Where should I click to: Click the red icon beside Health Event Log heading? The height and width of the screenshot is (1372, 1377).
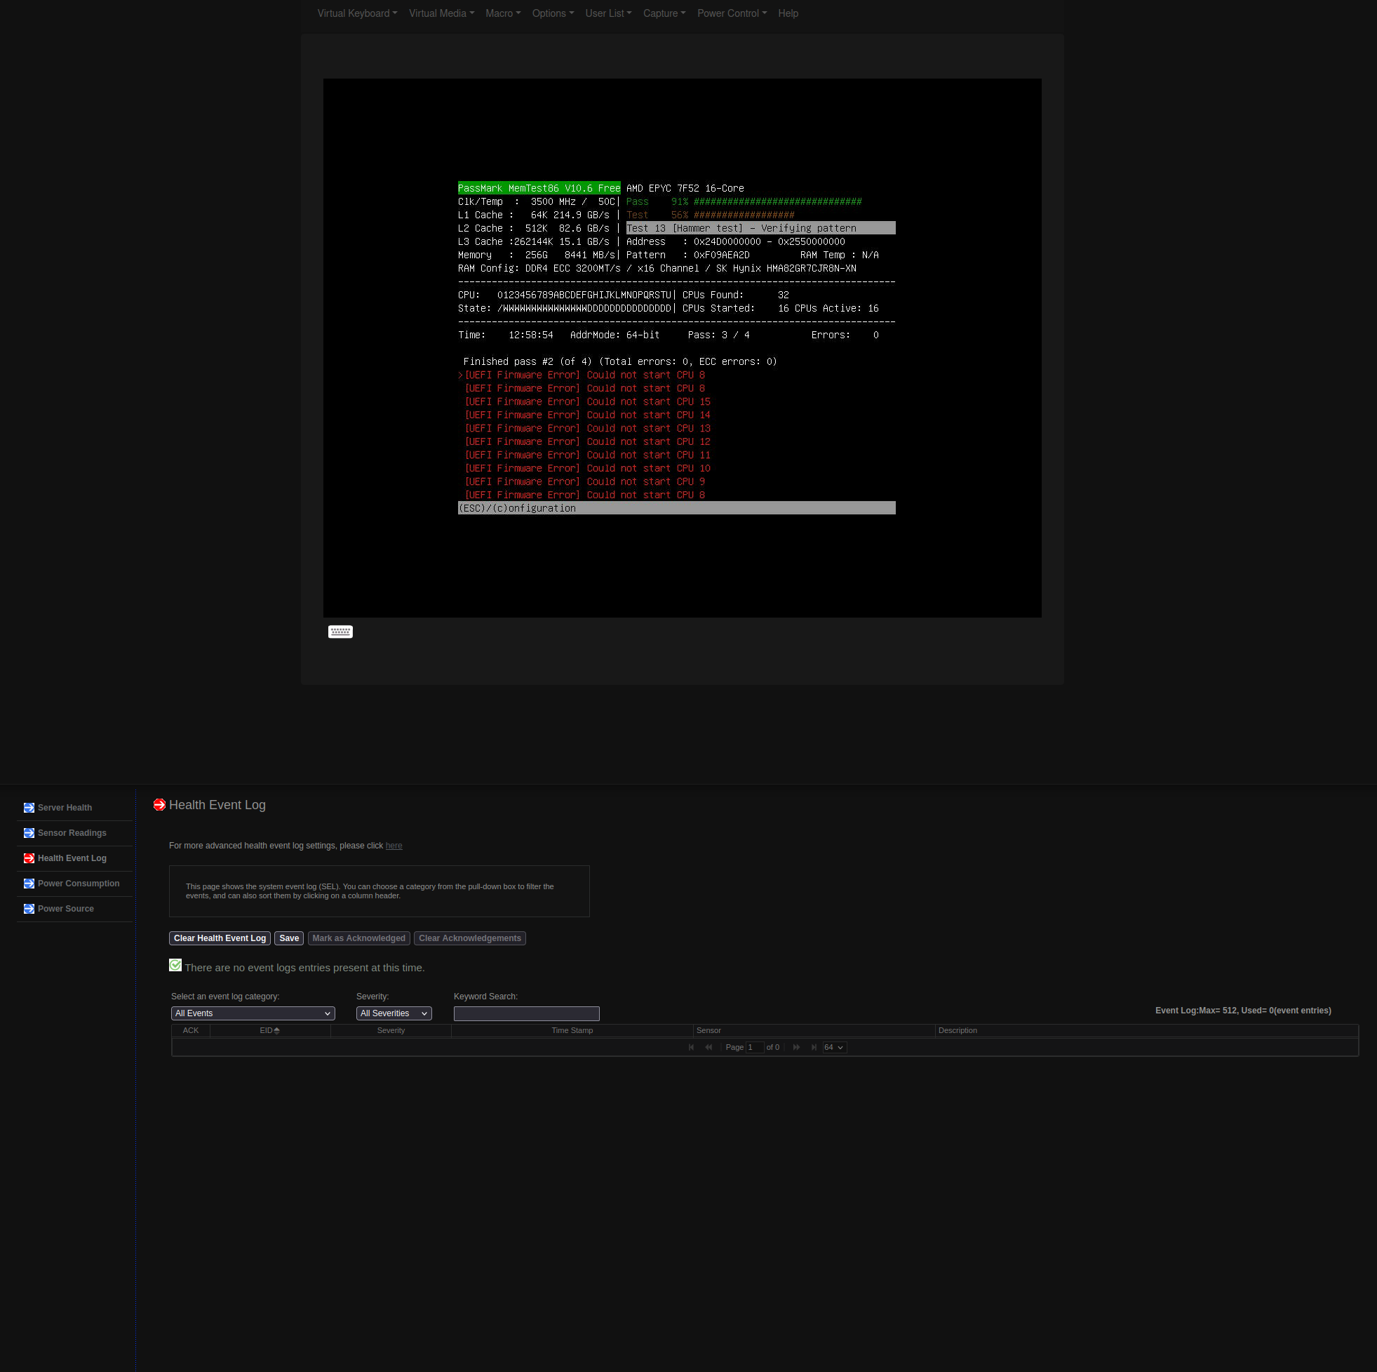[160, 805]
